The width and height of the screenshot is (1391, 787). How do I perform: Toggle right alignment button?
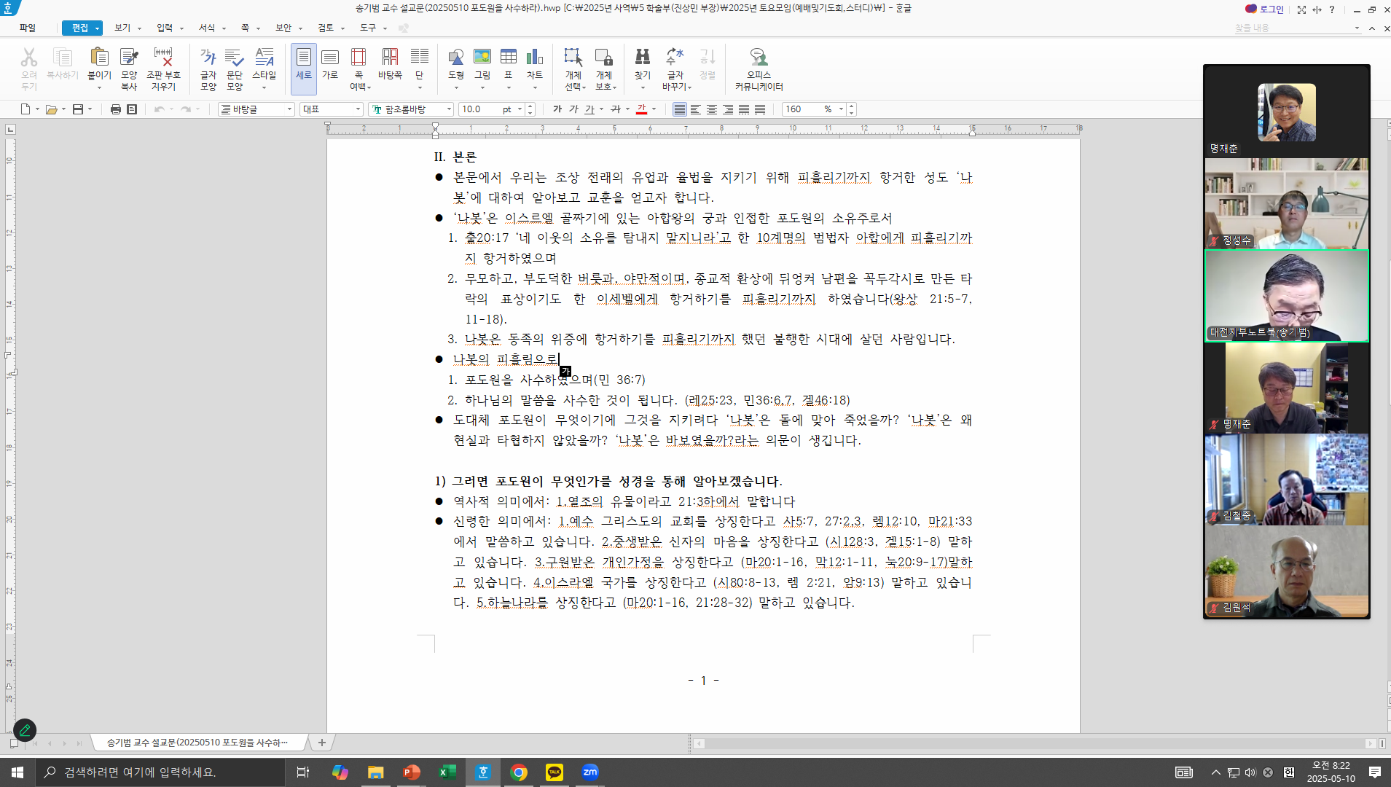[x=728, y=109]
